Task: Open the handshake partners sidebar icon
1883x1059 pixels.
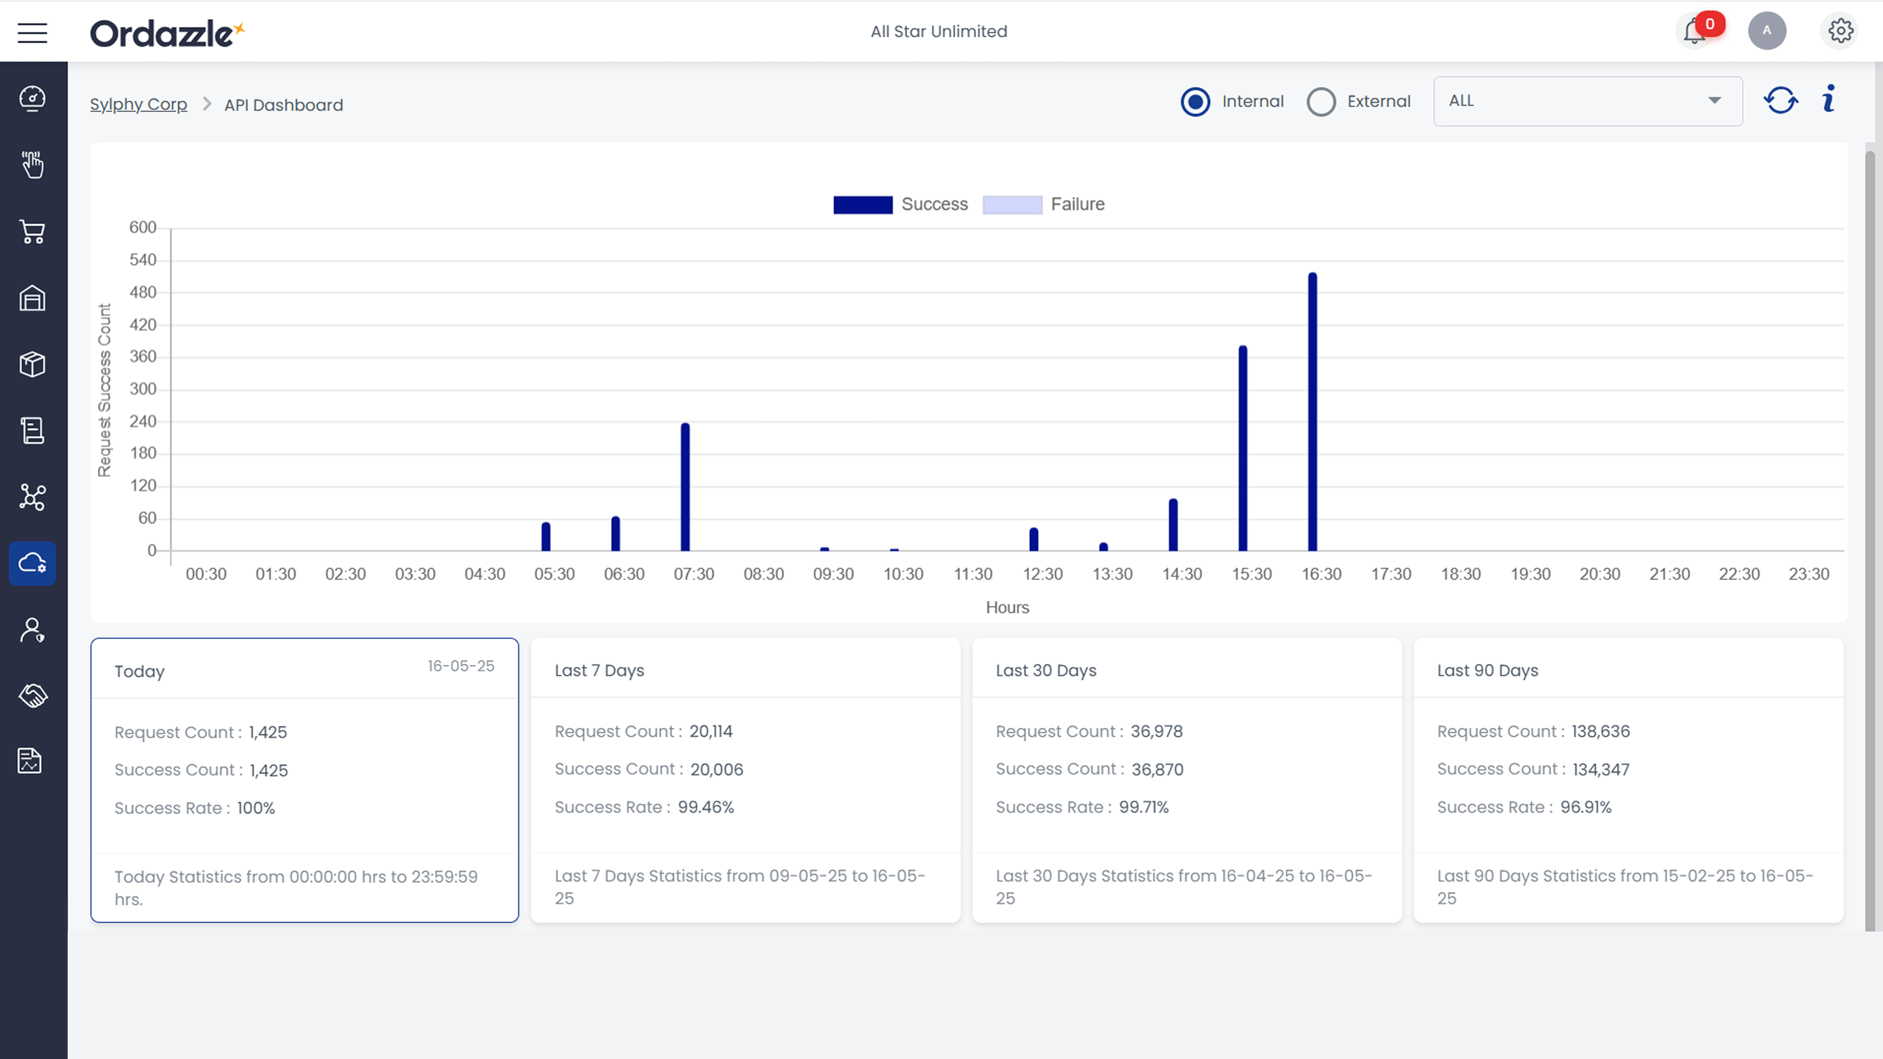Action: [32, 695]
